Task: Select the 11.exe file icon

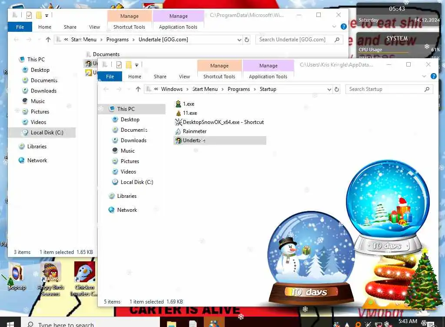Action: 178,113
